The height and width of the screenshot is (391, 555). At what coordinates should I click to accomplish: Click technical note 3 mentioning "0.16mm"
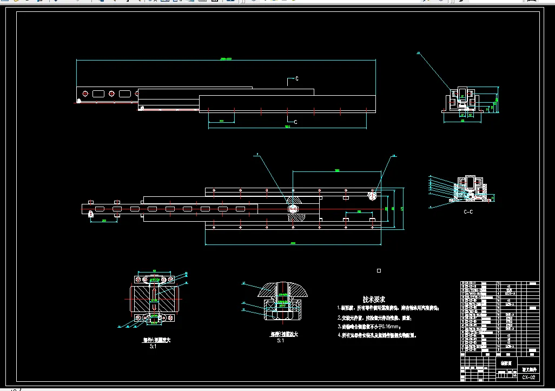click(369, 327)
